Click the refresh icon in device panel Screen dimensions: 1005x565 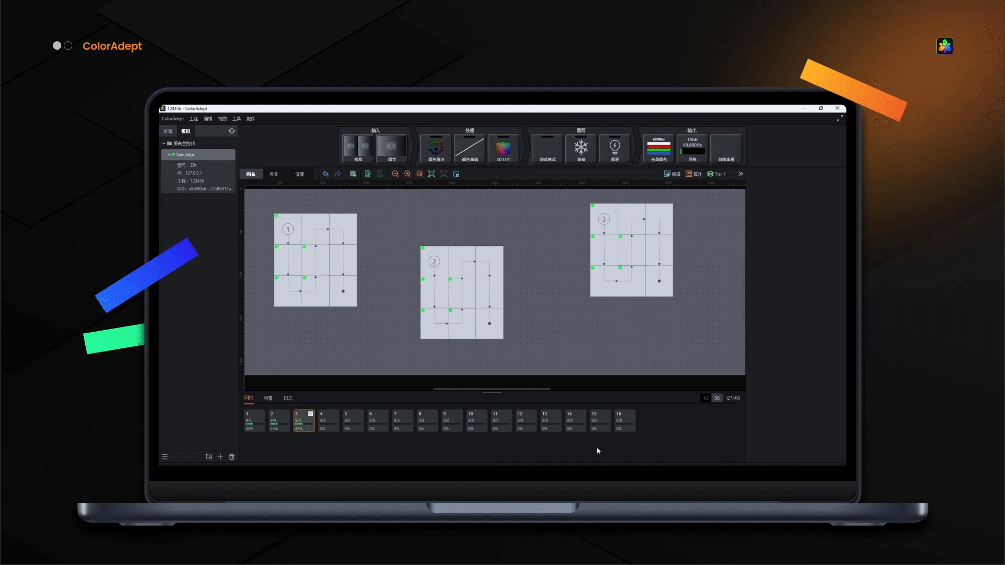pyautogui.click(x=231, y=131)
